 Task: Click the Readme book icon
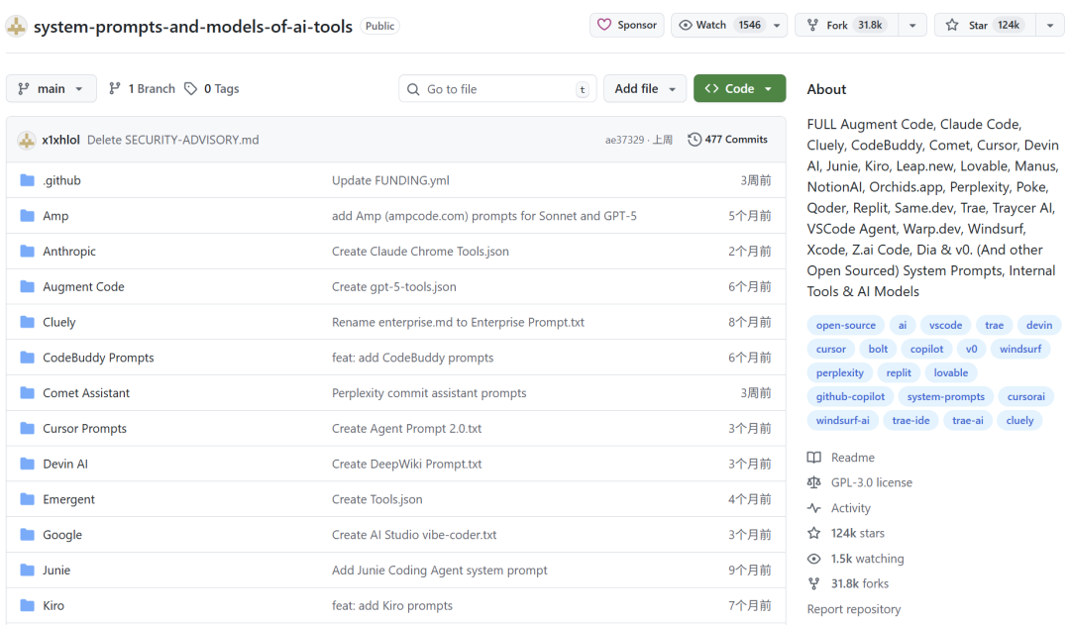(814, 458)
